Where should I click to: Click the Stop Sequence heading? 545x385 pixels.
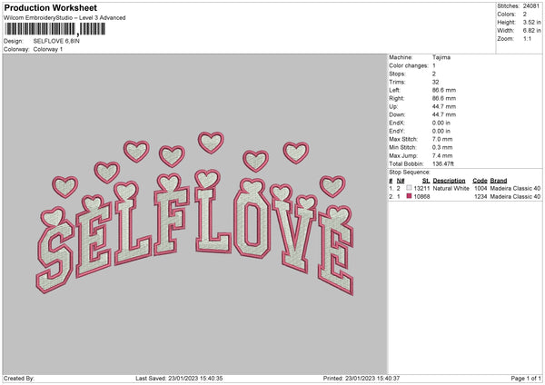point(410,173)
